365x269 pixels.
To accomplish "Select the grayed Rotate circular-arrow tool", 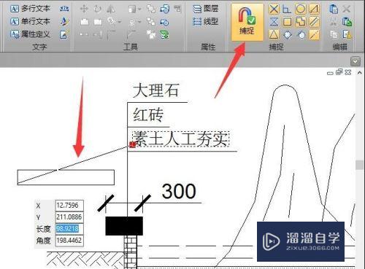I will click(98, 9).
